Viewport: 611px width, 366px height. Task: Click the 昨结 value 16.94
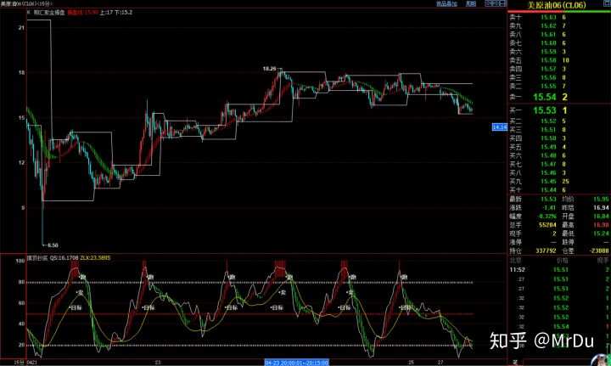pos(601,208)
